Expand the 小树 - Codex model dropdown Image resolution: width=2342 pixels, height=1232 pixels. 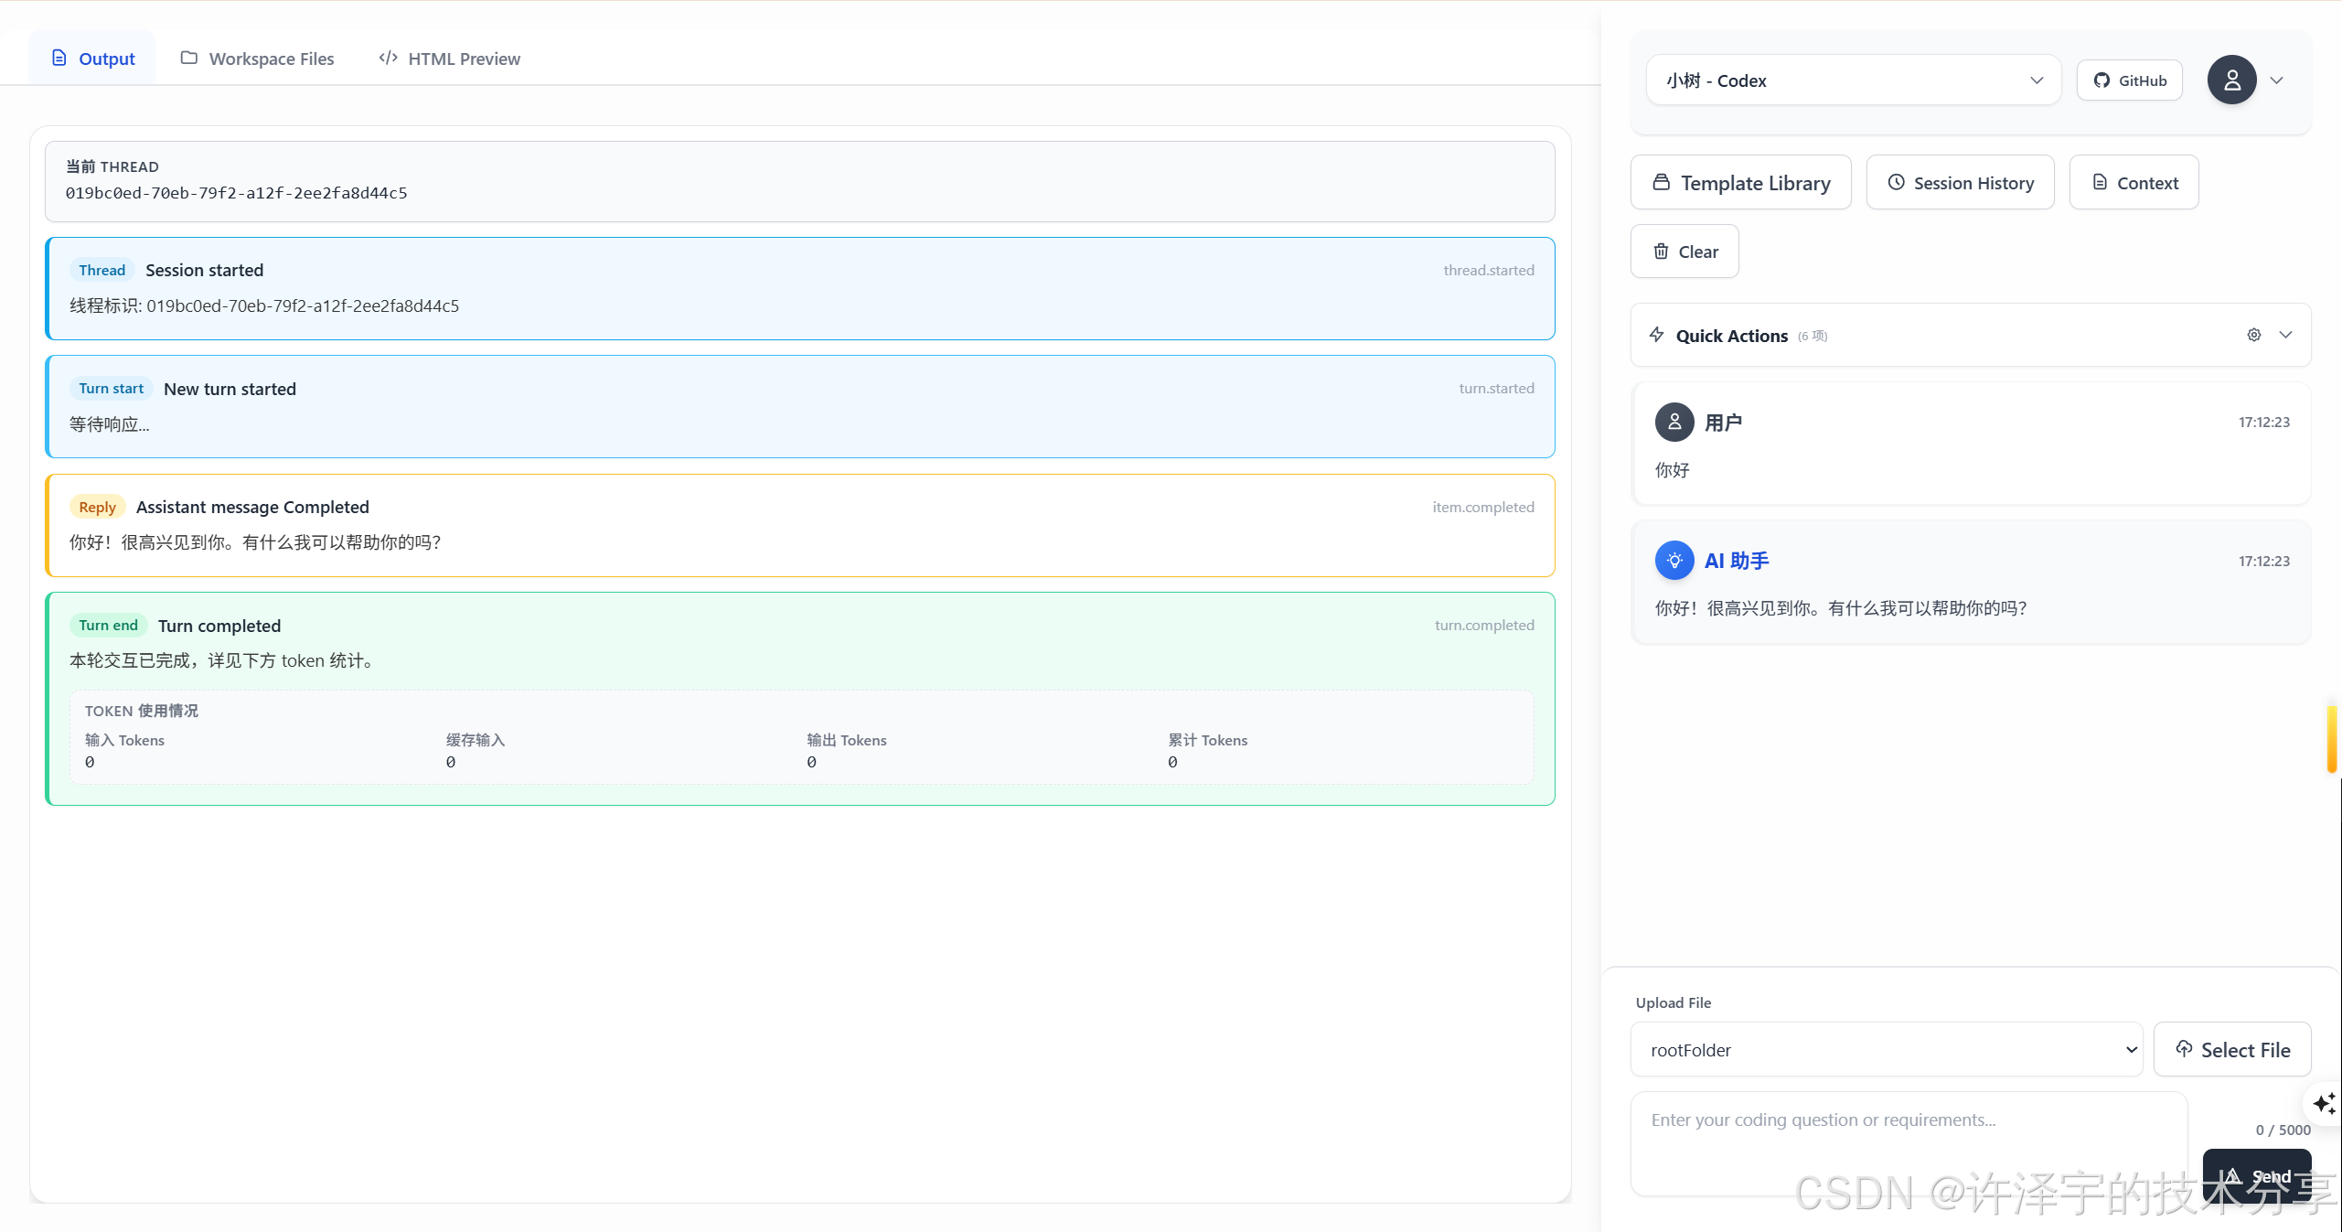(1853, 80)
